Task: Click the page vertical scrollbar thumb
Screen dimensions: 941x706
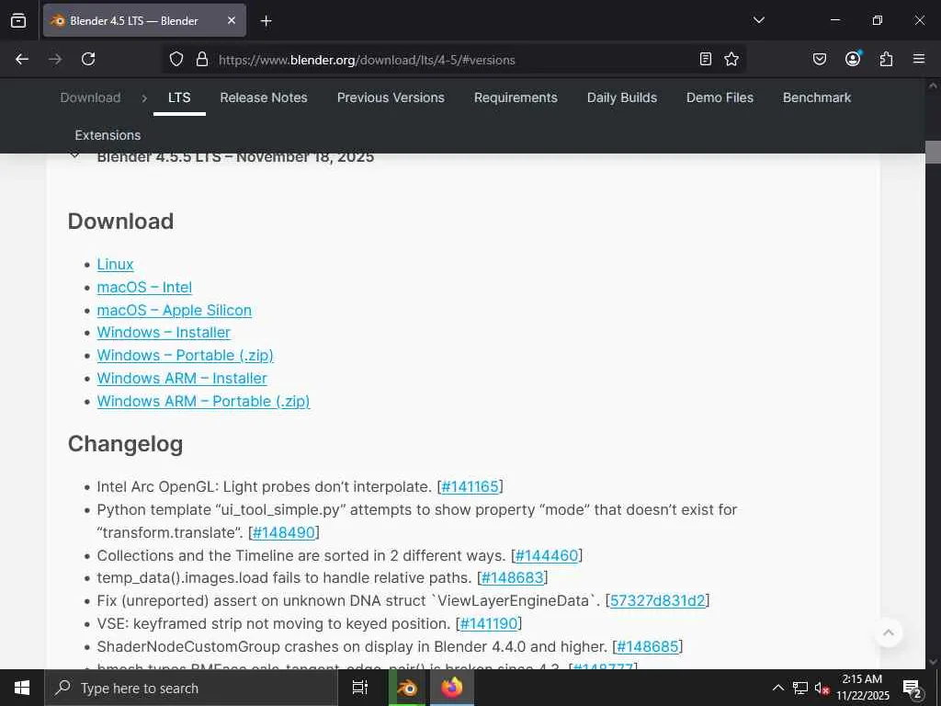Action: tap(933, 152)
